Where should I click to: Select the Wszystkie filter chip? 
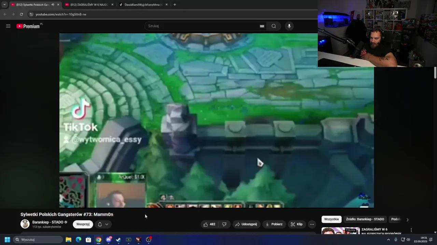(332, 219)
